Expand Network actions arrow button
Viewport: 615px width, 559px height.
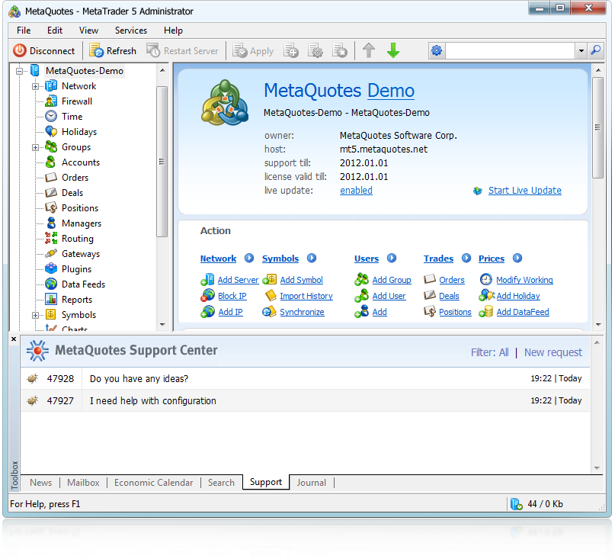tap(249, 259)
